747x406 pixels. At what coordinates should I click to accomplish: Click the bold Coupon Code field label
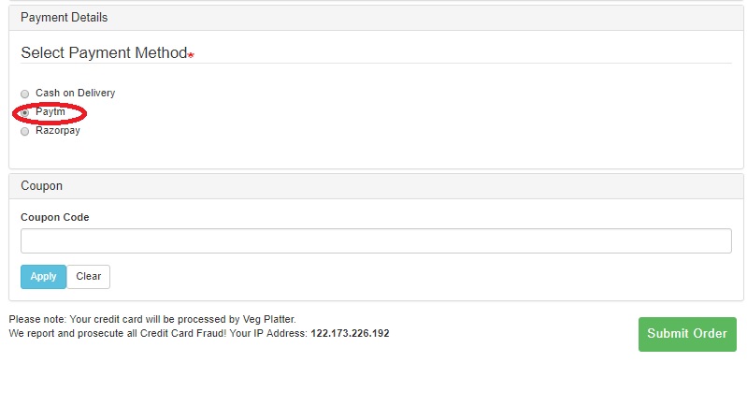click(x=55, y=217)
